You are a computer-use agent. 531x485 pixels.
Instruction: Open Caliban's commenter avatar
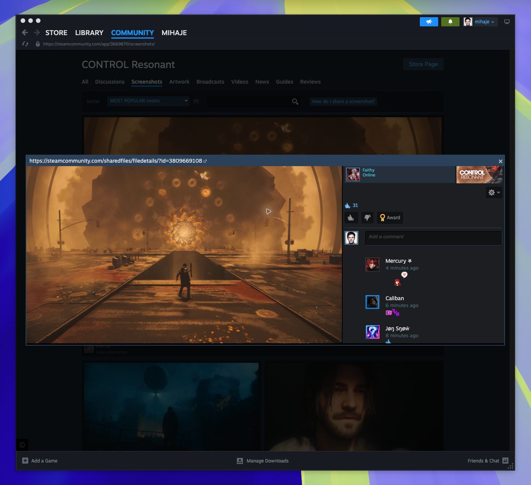(372, 302)
